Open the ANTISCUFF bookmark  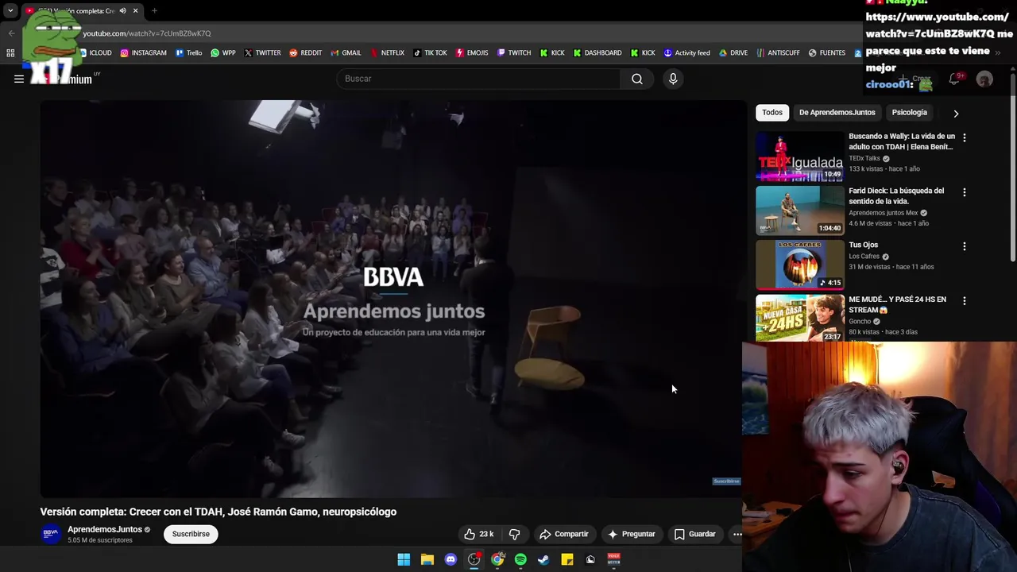click(x=778, y=52)
